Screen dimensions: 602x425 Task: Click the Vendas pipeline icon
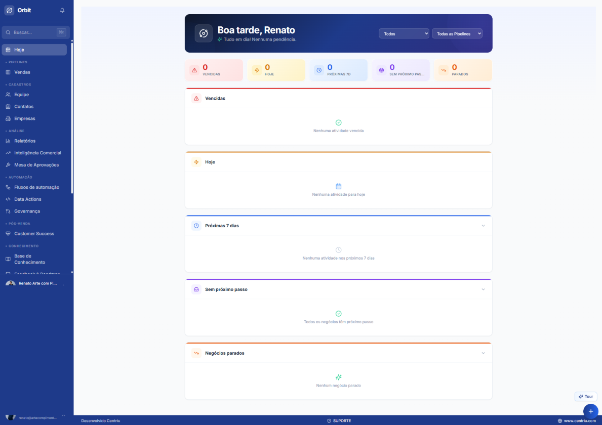(x=8, y=72)
